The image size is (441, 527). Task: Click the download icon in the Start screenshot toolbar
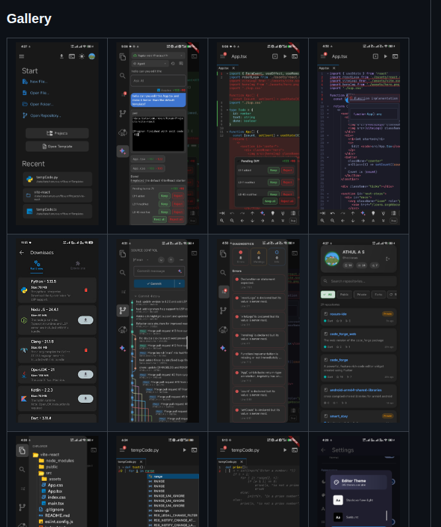tap(61, 57)
